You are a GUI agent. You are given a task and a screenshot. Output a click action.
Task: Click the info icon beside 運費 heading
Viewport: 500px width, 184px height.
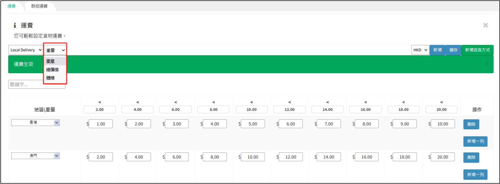(15, 25)
